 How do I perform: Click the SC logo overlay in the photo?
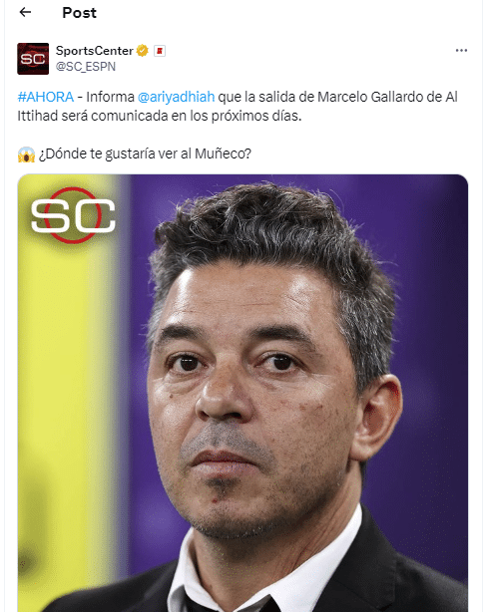73,215
